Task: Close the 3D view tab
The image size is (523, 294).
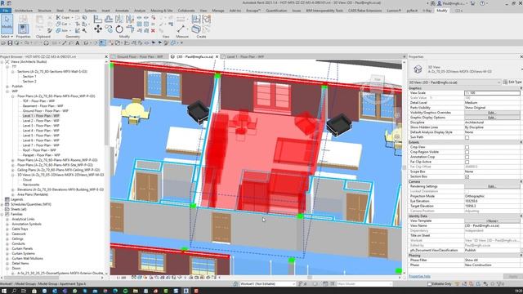Action: (217, 56)
